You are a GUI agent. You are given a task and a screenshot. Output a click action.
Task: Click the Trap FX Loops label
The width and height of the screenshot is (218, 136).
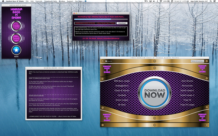[x=187, y=105]
